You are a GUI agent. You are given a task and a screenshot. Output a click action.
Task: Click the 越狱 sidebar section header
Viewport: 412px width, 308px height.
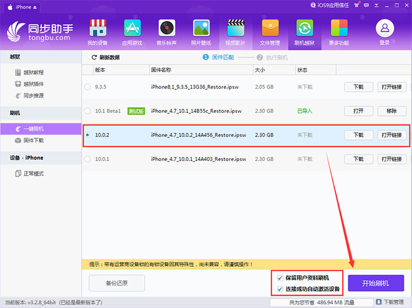tap(41, 56)
